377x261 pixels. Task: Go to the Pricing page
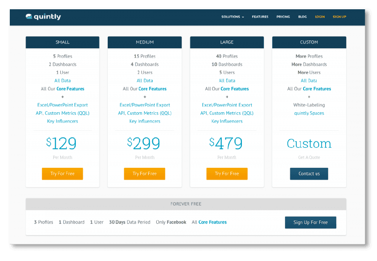coord(283,17)
